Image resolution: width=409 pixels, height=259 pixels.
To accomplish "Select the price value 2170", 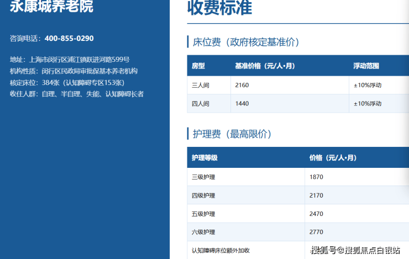I will [316, 195].
